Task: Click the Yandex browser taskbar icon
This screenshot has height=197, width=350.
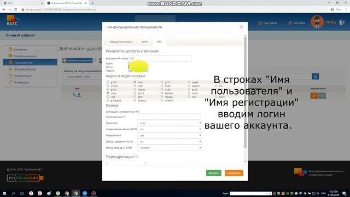Action: tap(31, 193)
